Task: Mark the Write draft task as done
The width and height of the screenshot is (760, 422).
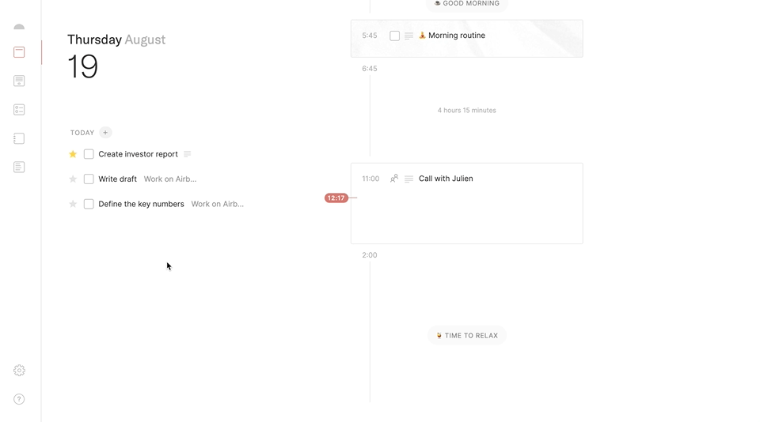Action: click(89, 179)
